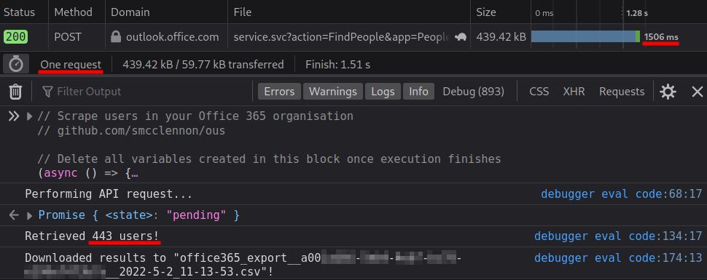The width and height of the screenshot is (707, 280).
Task: Toggle the Requests filter
Action: tap(621, 92)
